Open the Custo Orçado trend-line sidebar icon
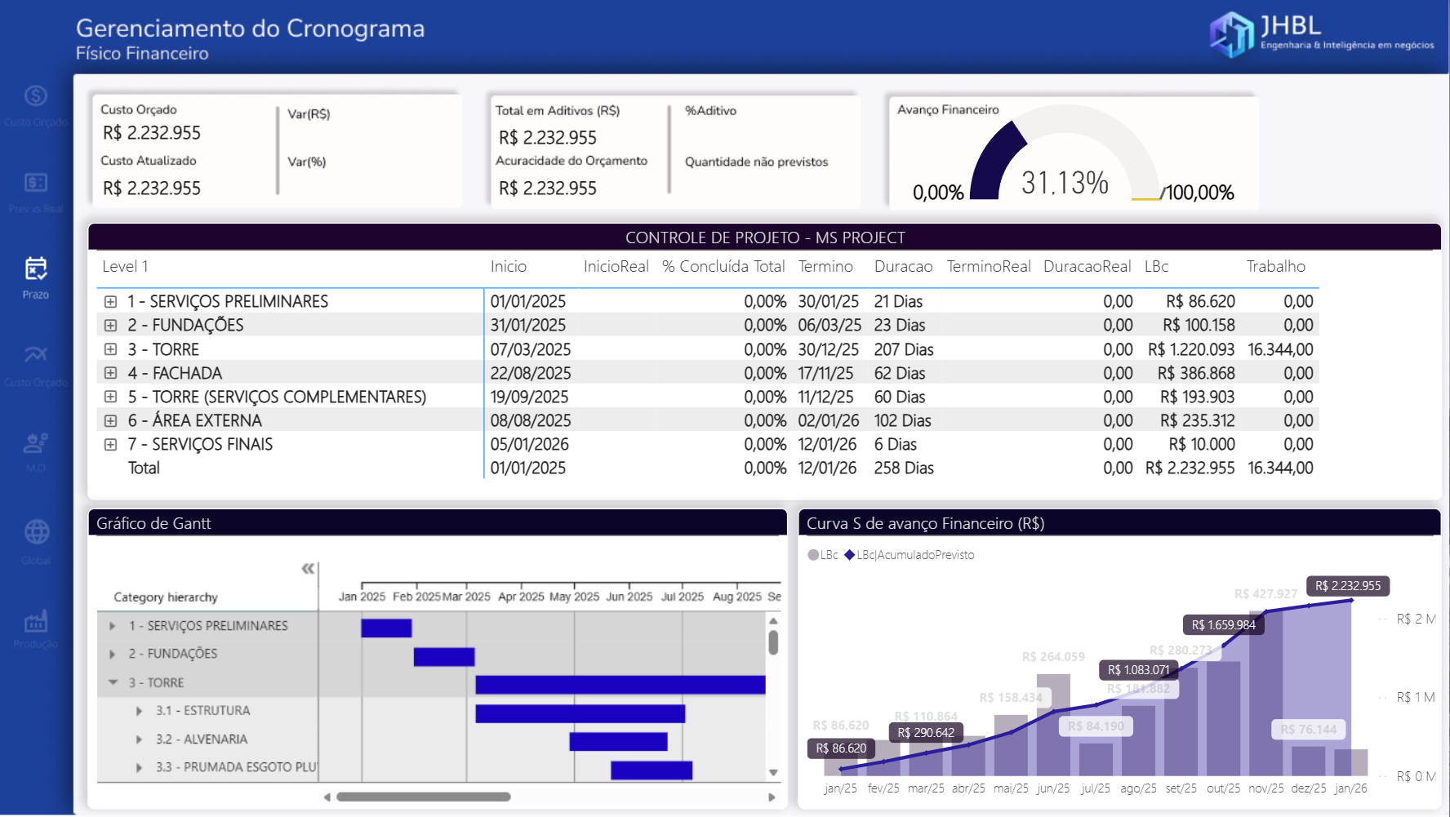The width and height of the screenshot is (1450, 817). tap(35, 354)
